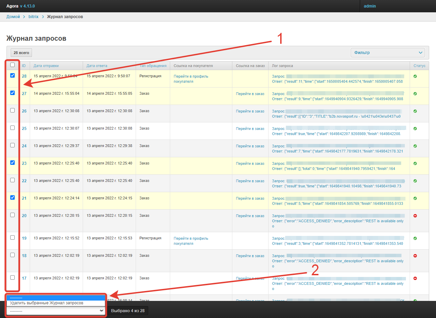Go to 'Домой' in the breadcrumb

coord(13,17)
